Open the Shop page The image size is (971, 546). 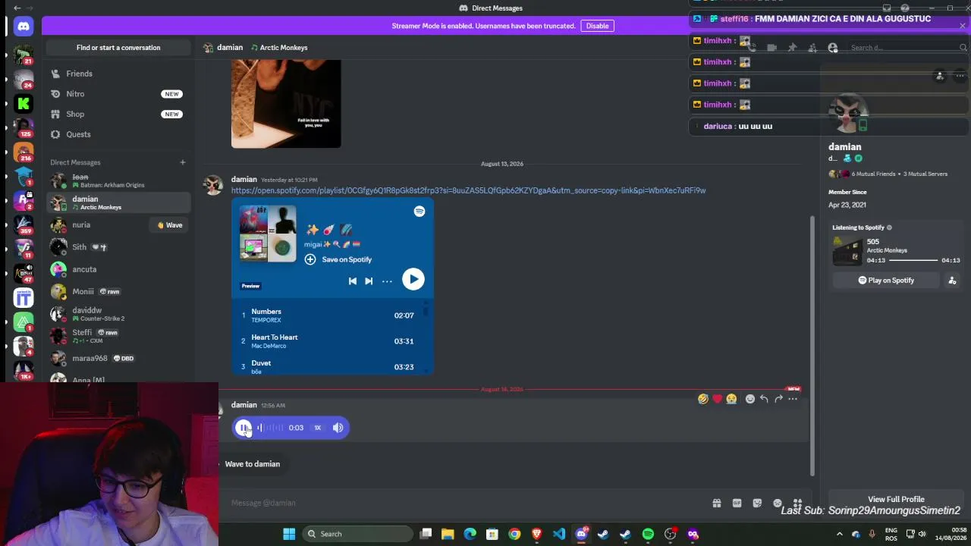[x=118, y=114]
